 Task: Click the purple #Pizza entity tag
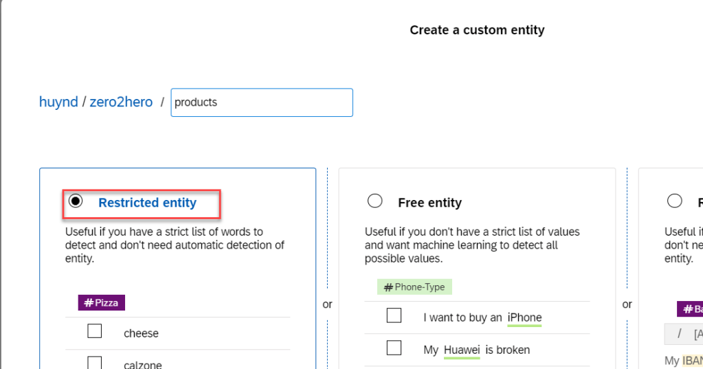[102, 302]
